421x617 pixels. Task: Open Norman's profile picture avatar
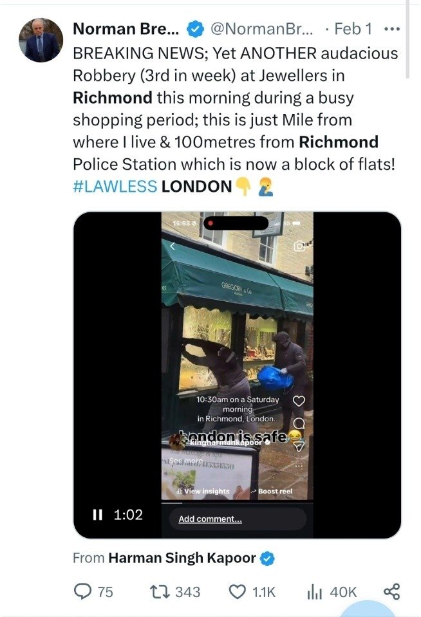pyautogui.click(x=41, y=40)
